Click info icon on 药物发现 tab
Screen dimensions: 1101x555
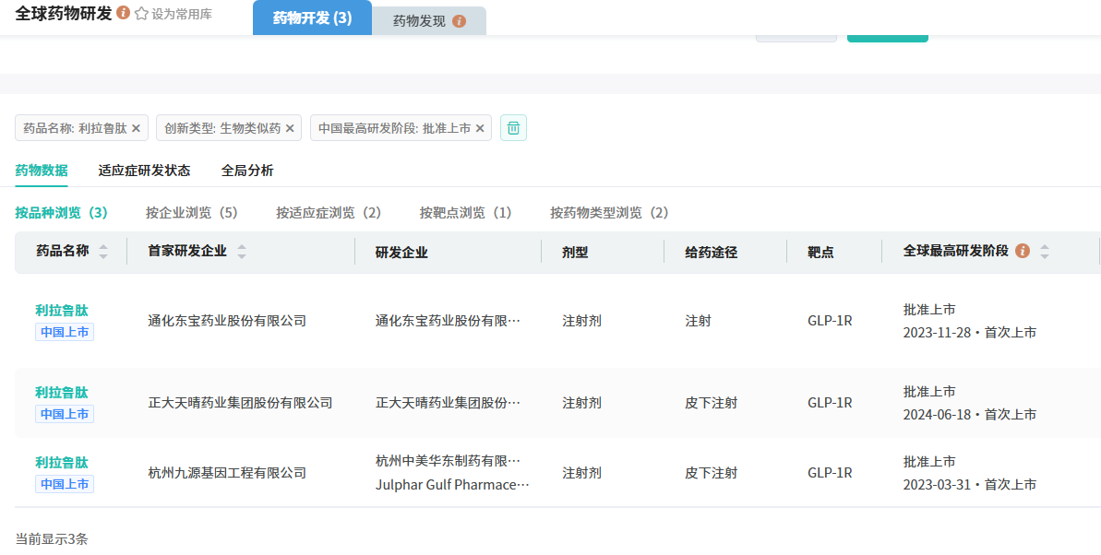(x=459, y=21)
